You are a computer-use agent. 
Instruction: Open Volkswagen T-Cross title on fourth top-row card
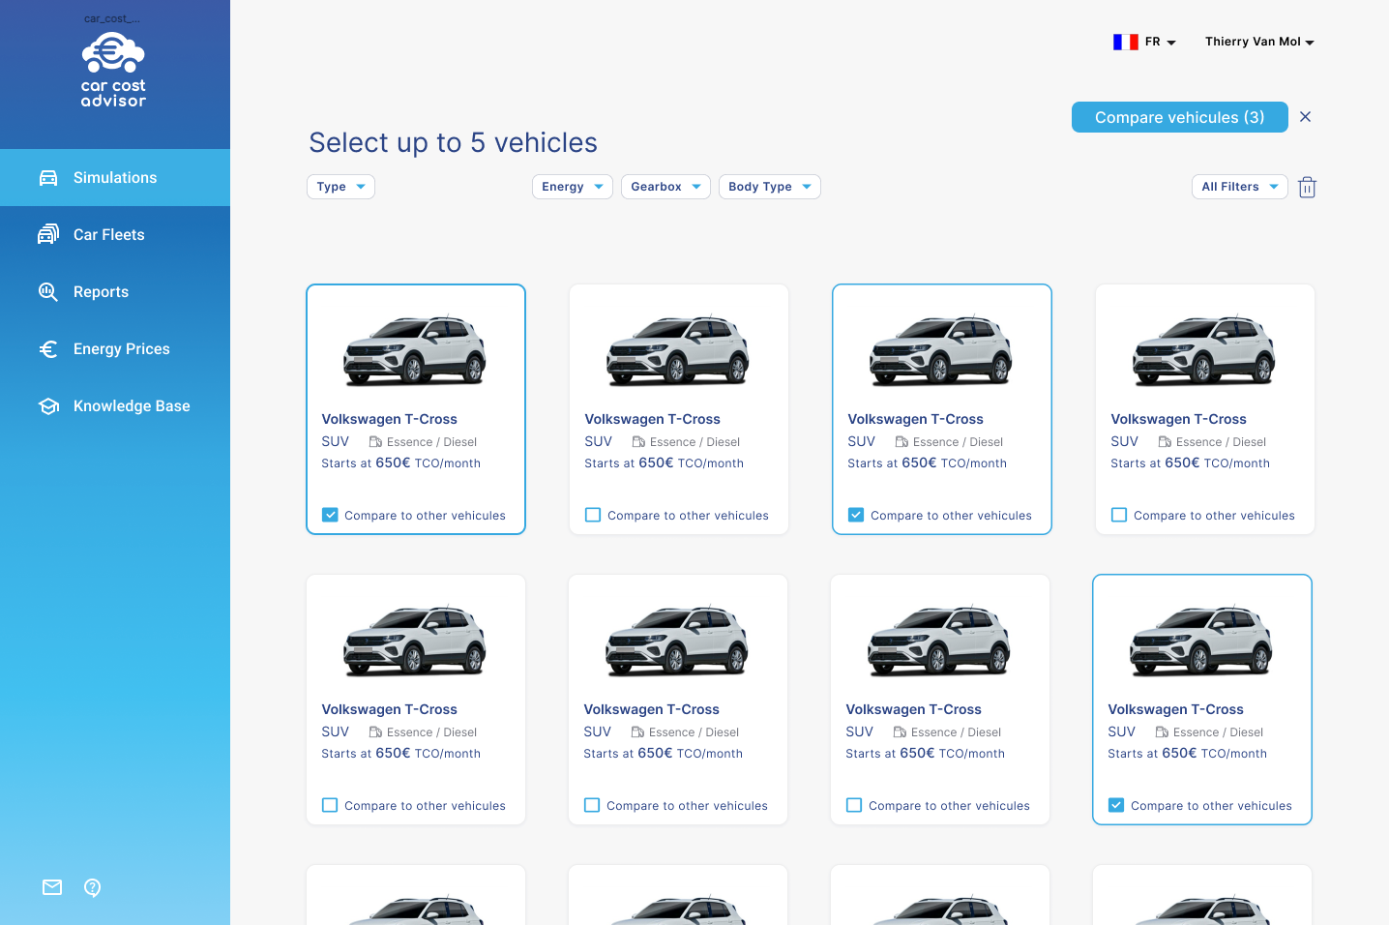(x=1178, y=419)
